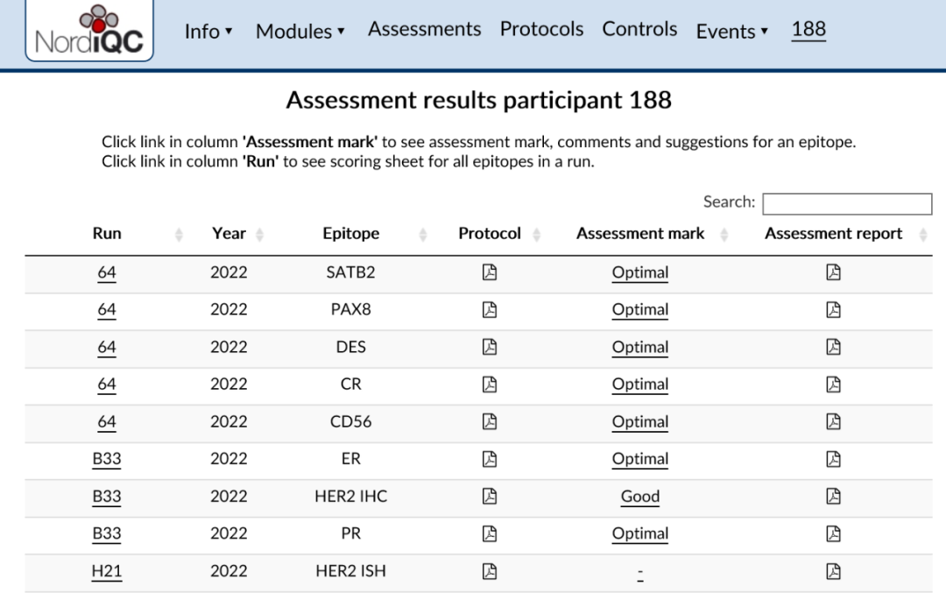Open the SATB2 protocol PDF icon

(x=490, y=272)
